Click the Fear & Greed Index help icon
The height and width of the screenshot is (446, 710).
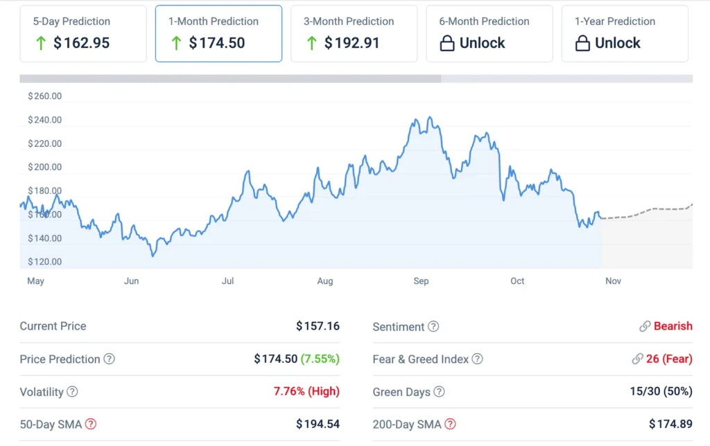pyautogui.click(x=477, y=359)
